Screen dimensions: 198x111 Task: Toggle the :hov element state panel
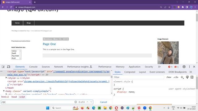(169, 77)
